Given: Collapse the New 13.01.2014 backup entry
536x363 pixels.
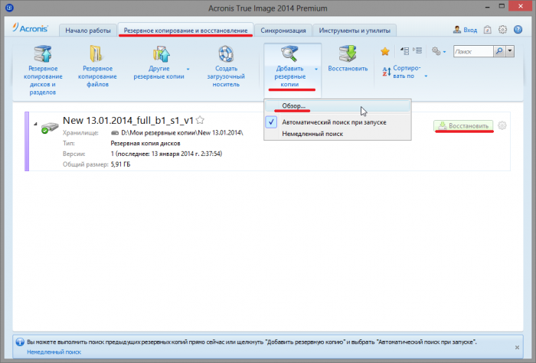Looking at the screenshot, I should pos(35,124).
